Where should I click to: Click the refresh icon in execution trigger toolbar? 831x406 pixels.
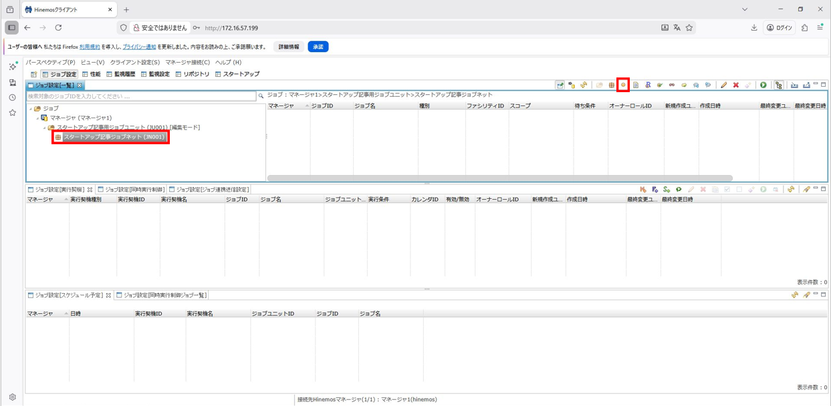pos(791,190)
